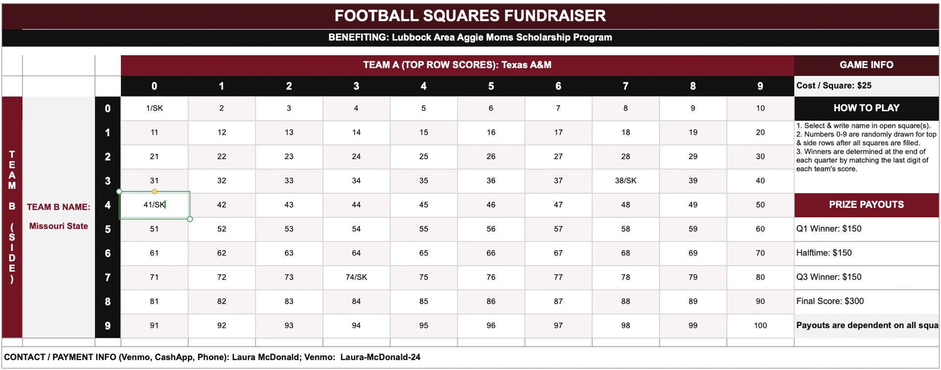The width and height of the screenshot is (941, 370).
Task: Select the square labeled 1/SK
Action: [154, 108]
